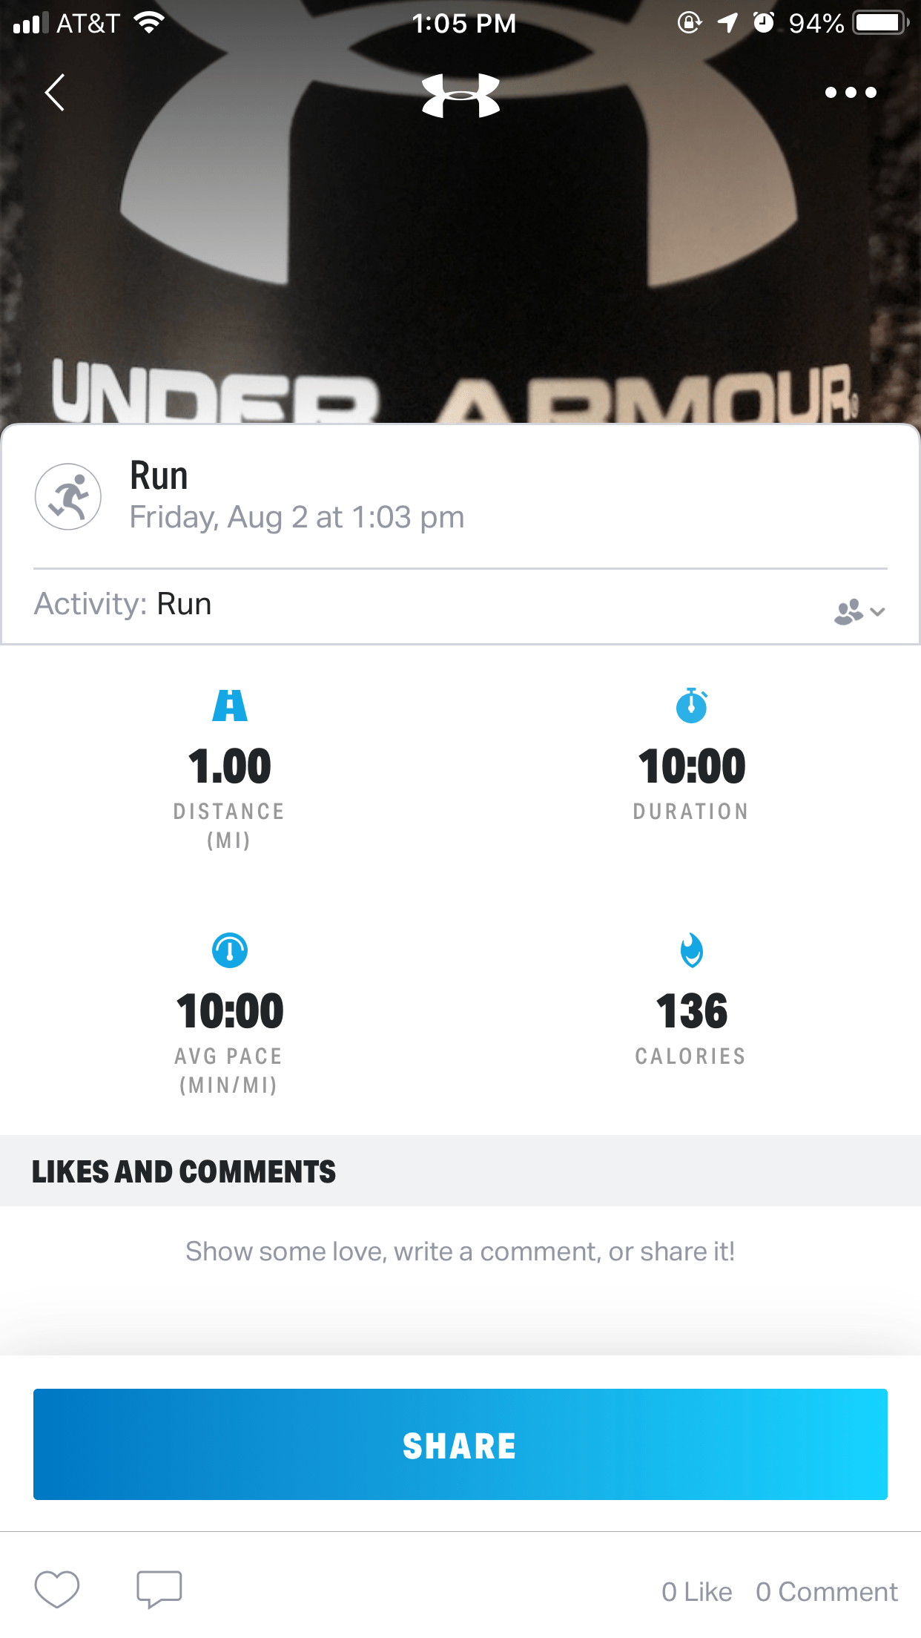Viewport: 921px width, 1638px height.
Task: Tap the Run workout title
Action: tap(159, 476)
